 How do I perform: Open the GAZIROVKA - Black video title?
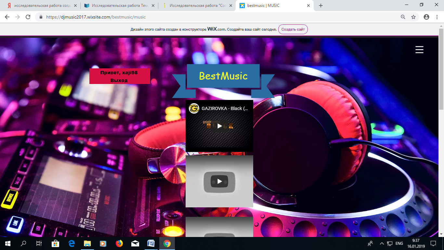click(x=225, y=108)
